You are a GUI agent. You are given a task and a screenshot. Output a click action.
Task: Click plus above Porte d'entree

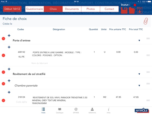pyautogui.click(x=9, y=36)
